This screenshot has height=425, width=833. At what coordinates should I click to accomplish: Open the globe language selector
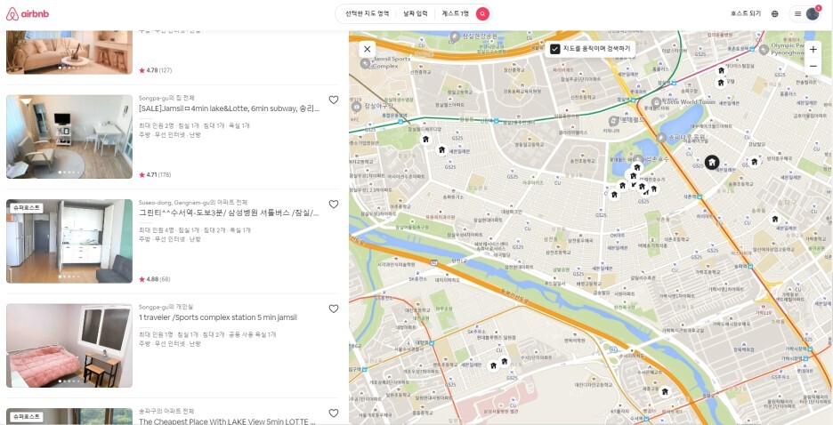tap(775, 14)
